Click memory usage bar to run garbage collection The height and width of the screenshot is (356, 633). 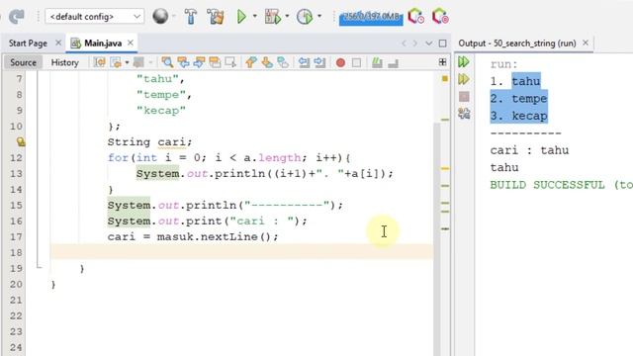(x=371, y=17)
